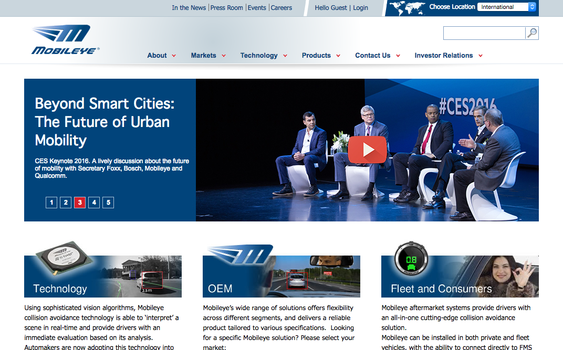Screen dimensions: 563x350
Task: Go to slide 2 of the carousel
Action: coord(65,203)
